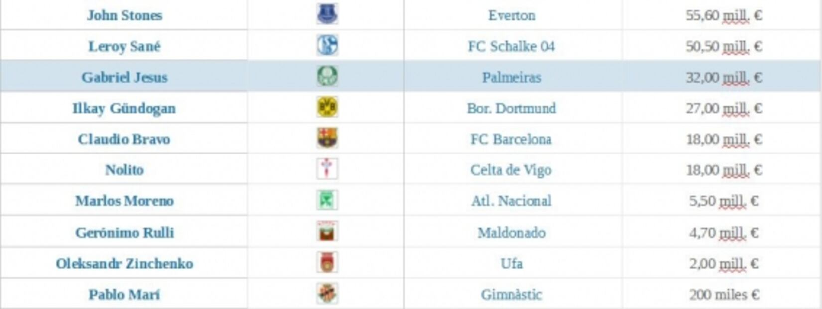
Task: Click the Ufa club crest icon
Action: (x=327, y=263)
